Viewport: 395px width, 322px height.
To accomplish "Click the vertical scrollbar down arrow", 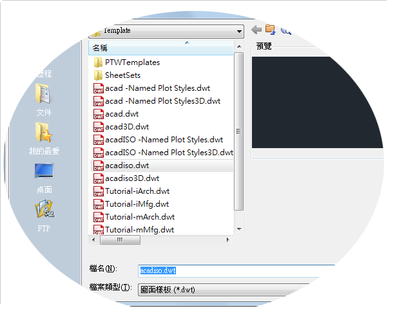I will tap(239, 229).
